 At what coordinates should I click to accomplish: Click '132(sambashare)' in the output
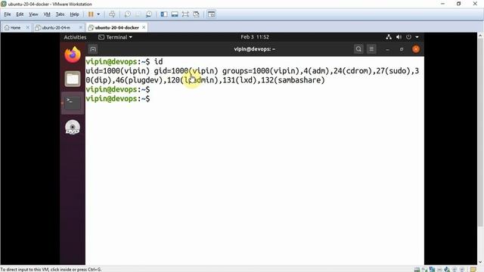pos(293,80)
